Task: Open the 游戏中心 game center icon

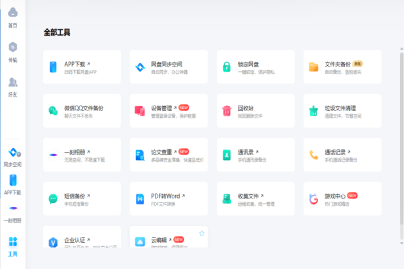Action: (314, 199)
